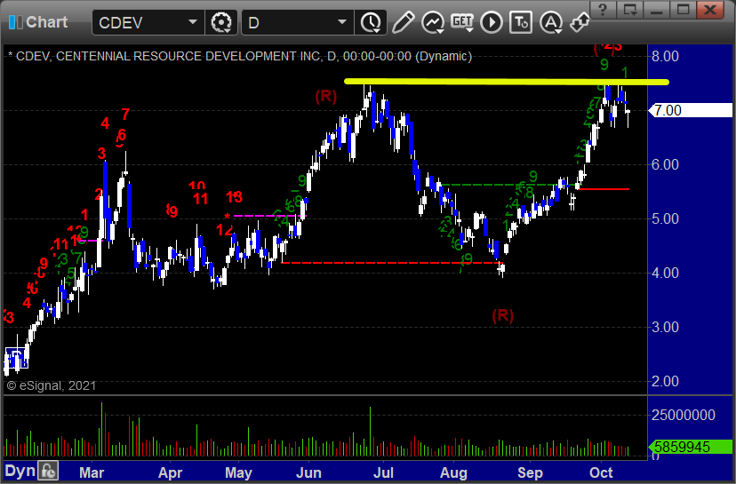Open the time template clock menu
The height and width of the screenshot is (484, 736).
[x=371, y=22]
